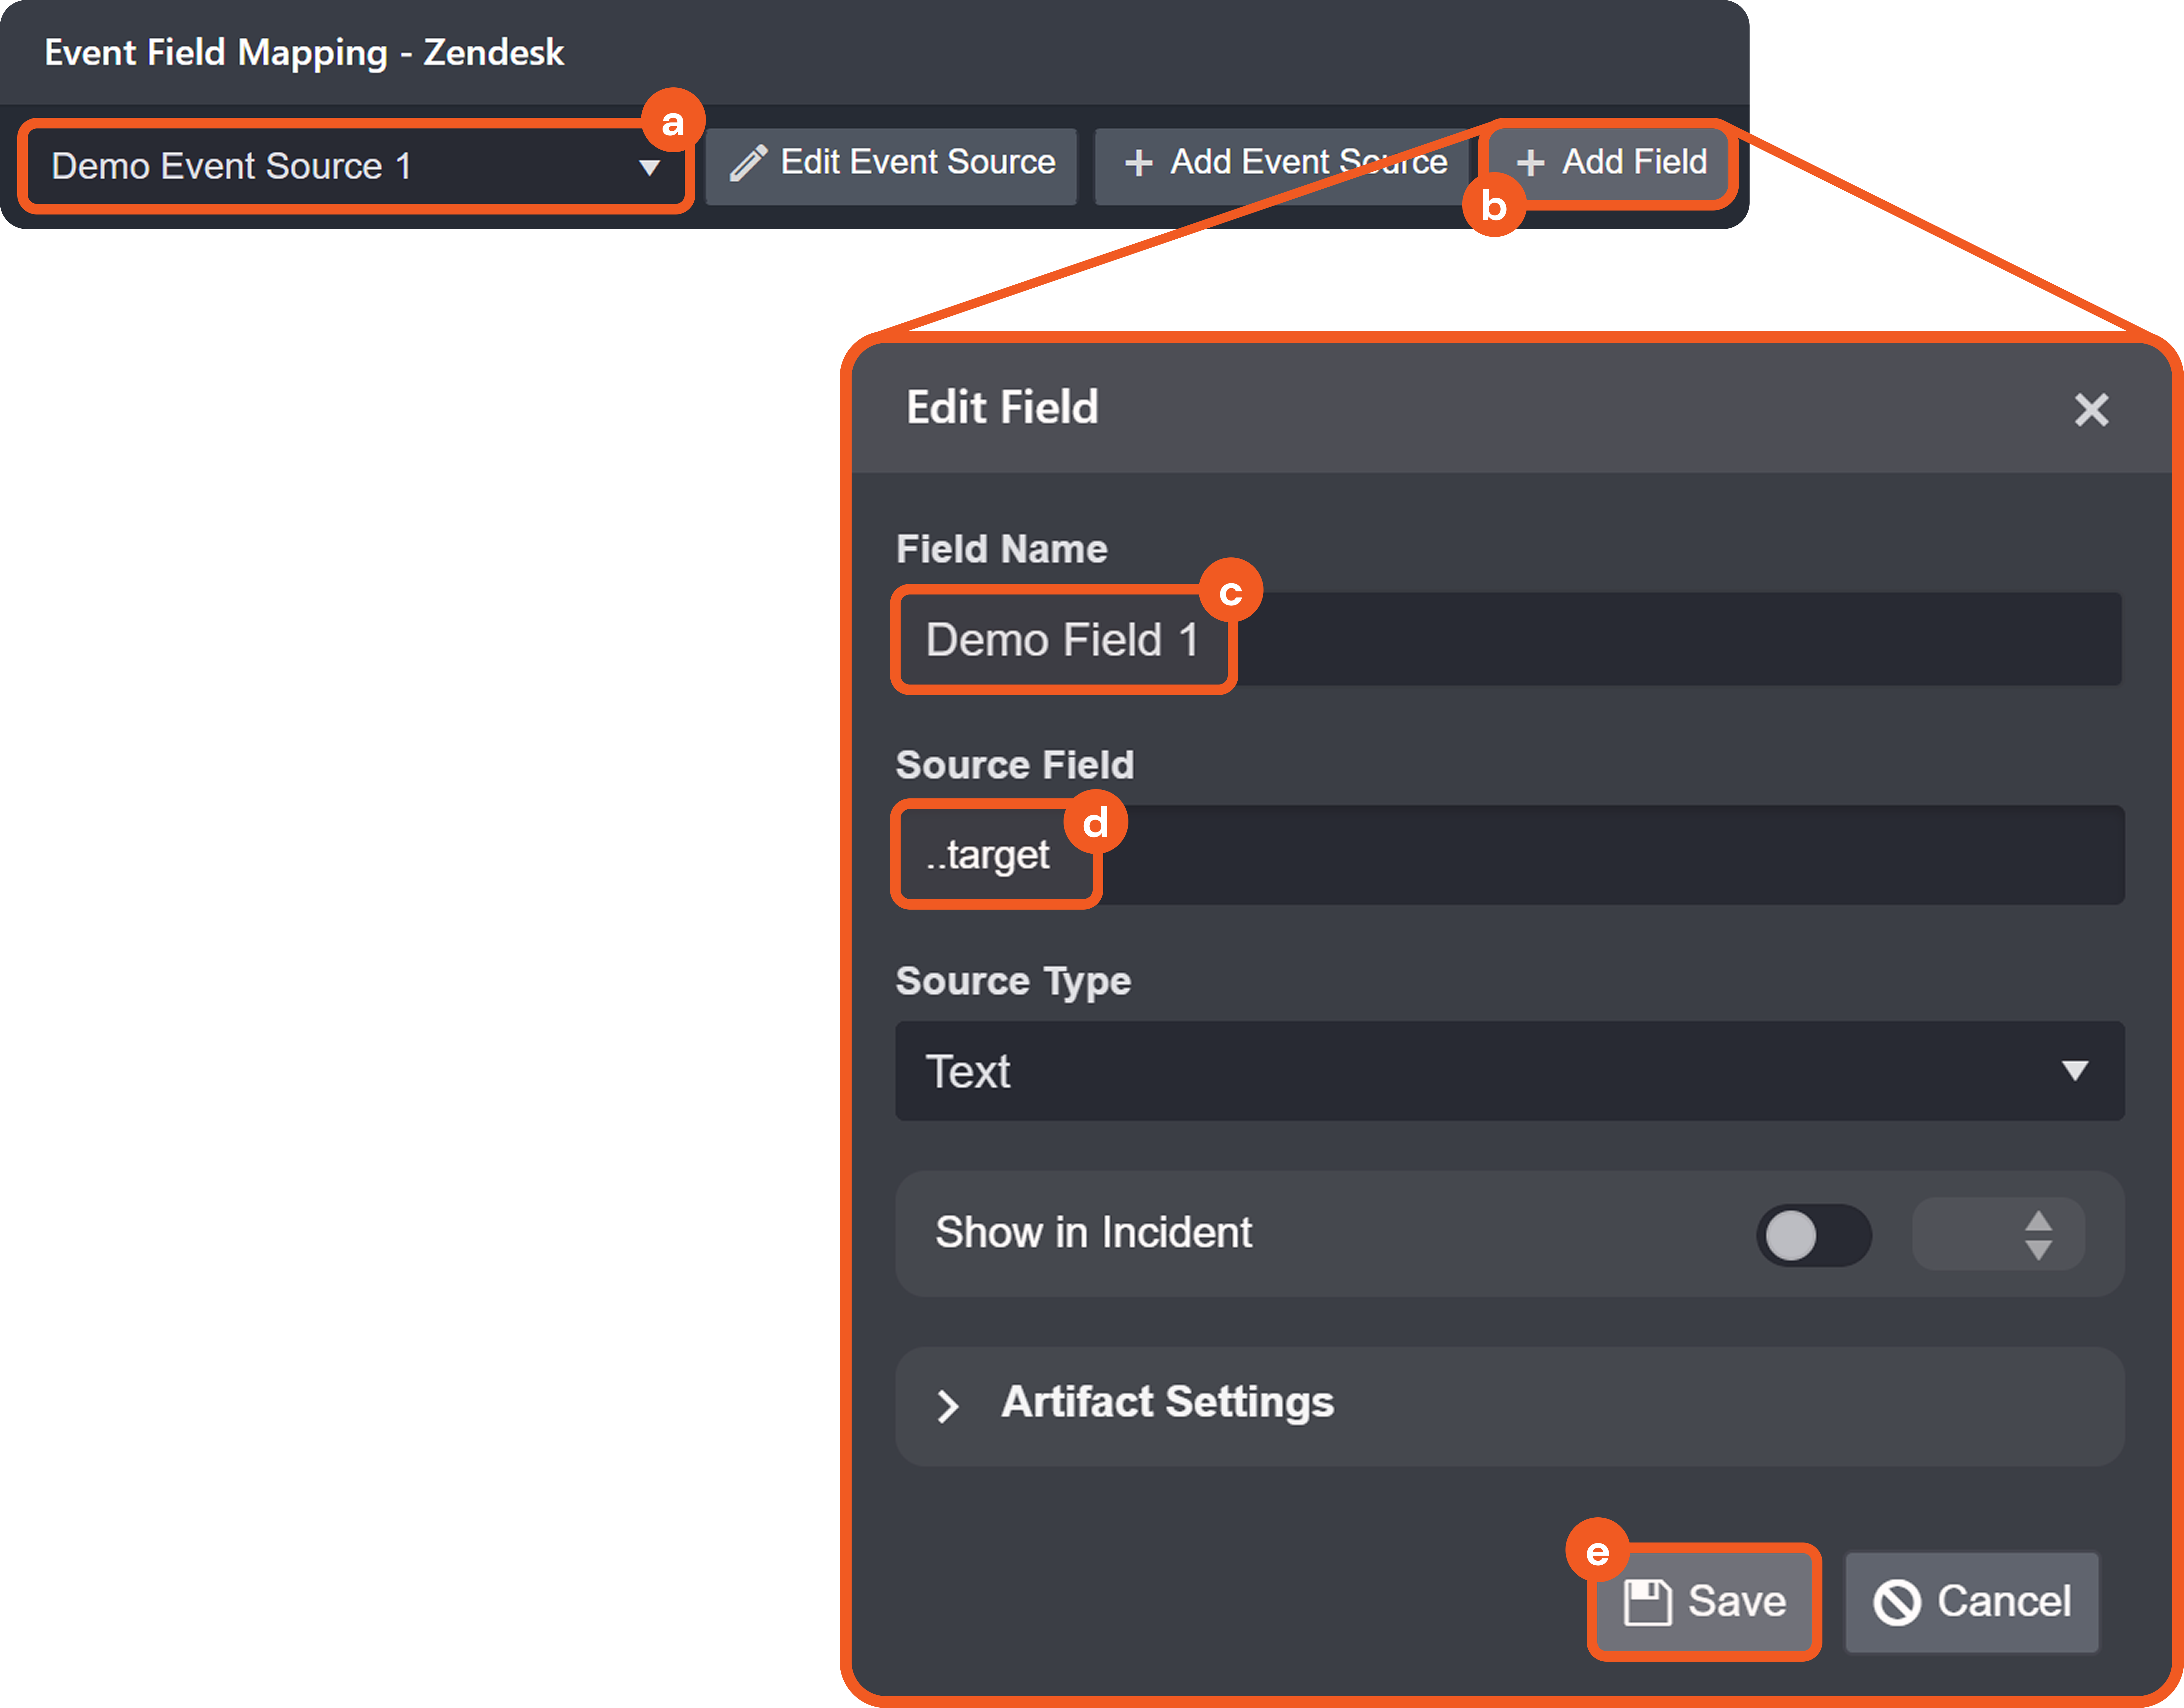
Task: Click the dropdown arrow of Source Type
Action: point(2075,1071)
